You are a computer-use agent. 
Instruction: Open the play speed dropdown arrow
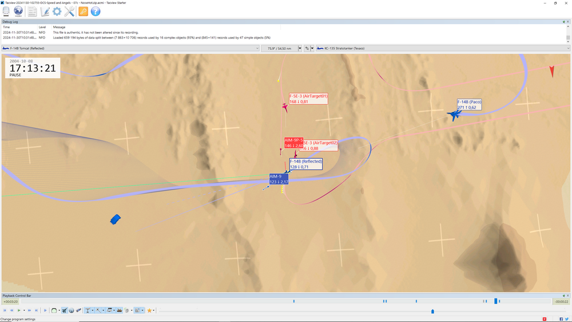tap(24, 311)
